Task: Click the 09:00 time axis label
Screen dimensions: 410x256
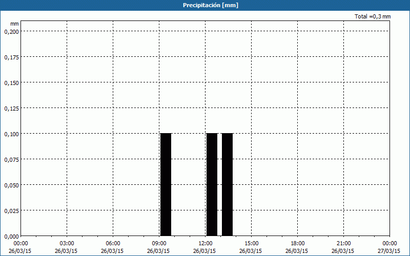Action: pyautogui.click(x=159, y=244)
